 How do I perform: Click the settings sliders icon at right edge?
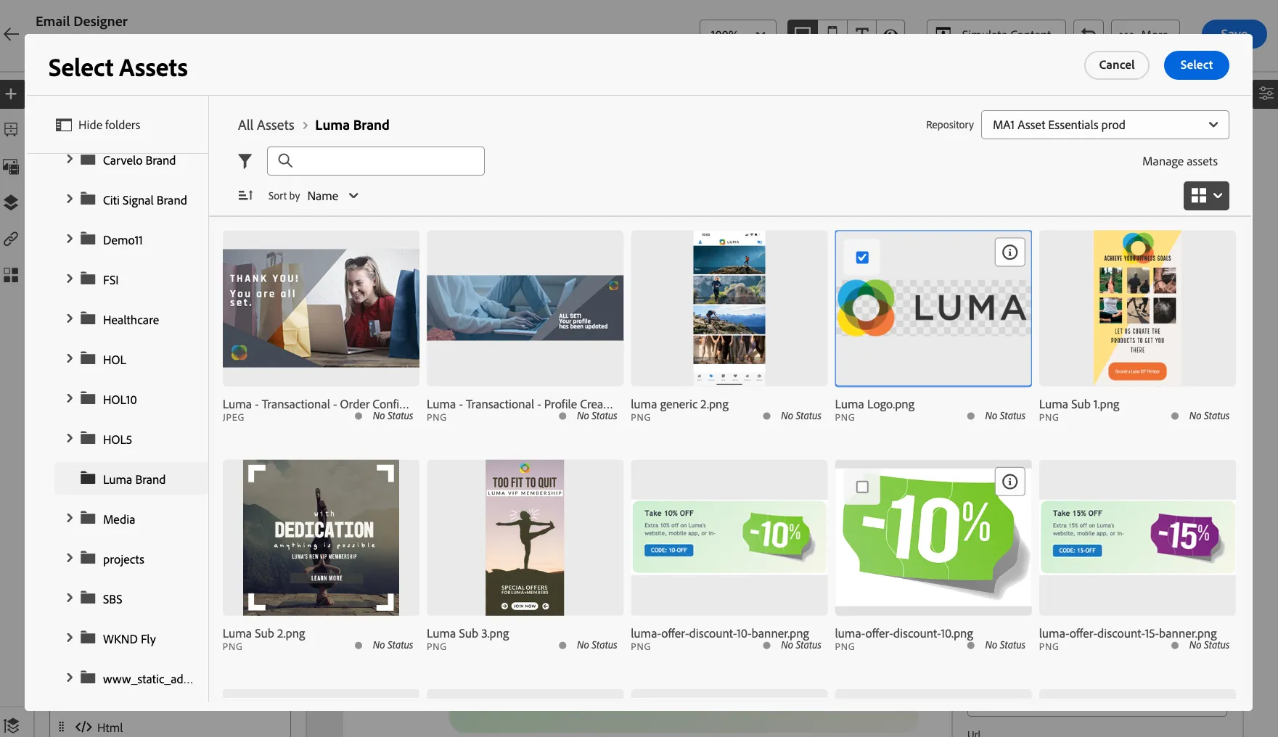pos(1266,94)
